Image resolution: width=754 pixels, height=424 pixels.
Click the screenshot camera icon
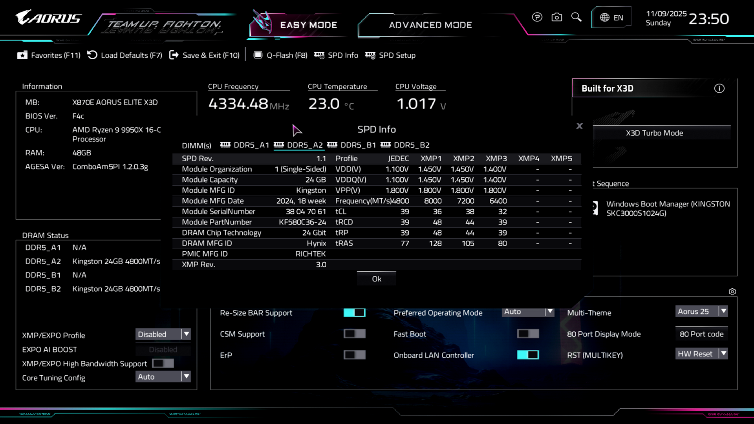556,17
